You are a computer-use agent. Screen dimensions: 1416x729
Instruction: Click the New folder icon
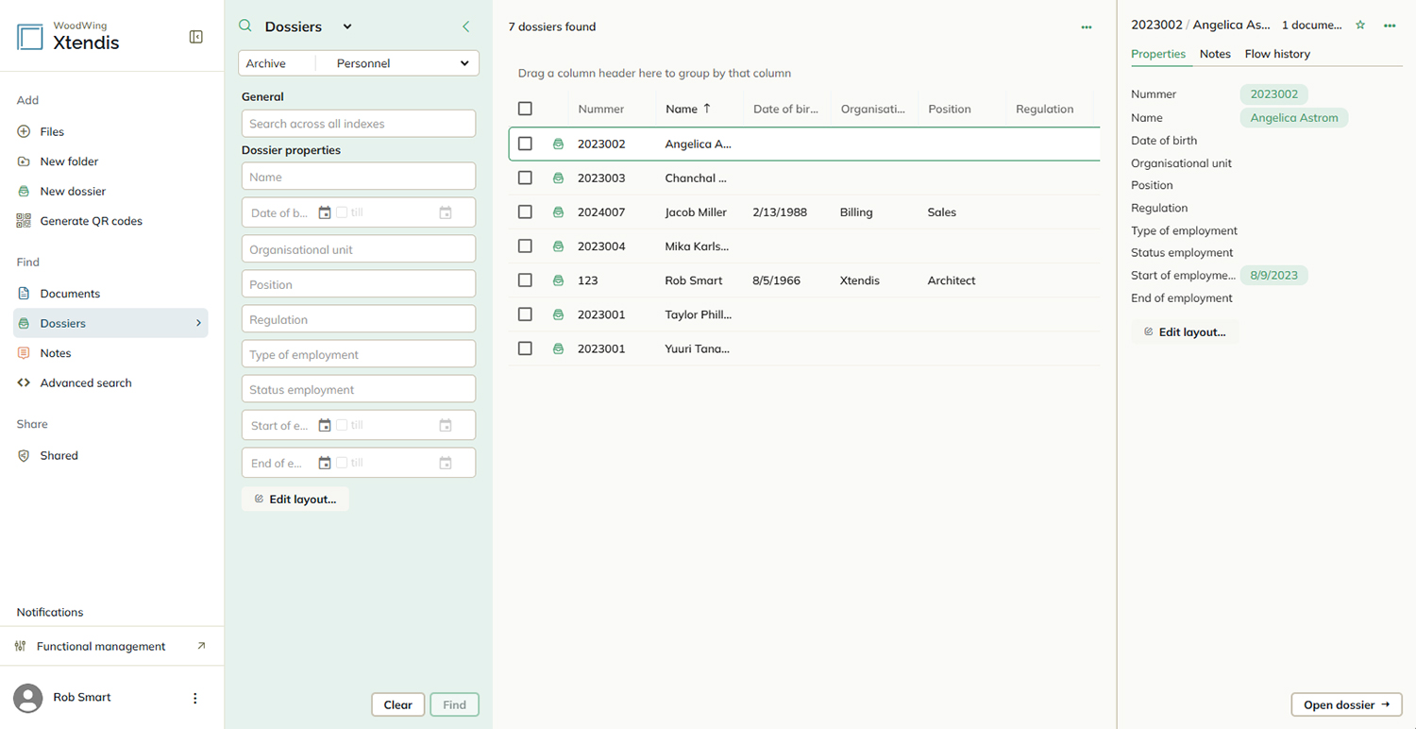(25, 161)
